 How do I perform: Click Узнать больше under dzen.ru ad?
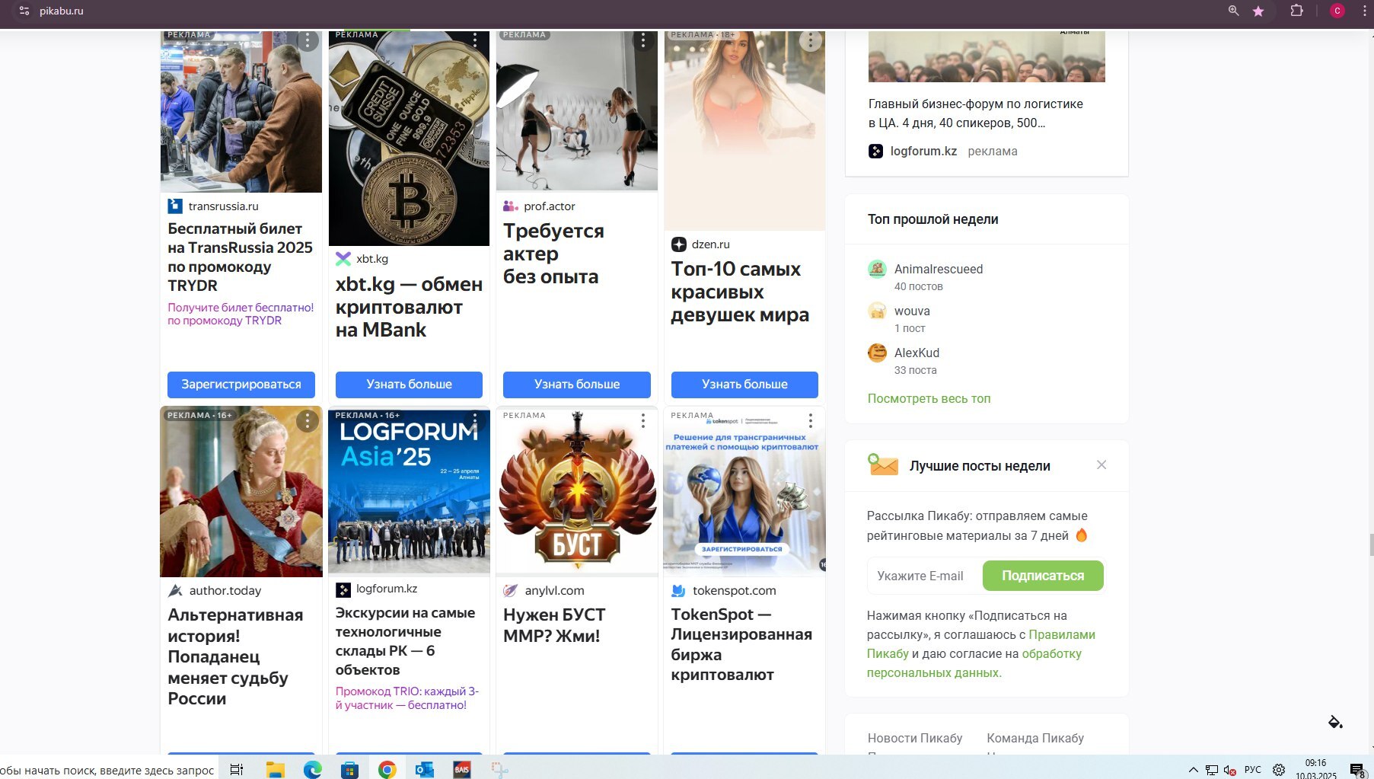[x=744, y=385]
